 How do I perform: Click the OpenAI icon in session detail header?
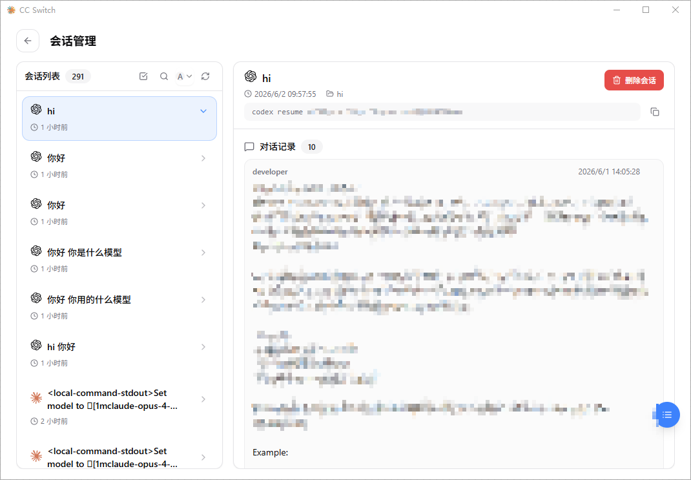(251, 76)
